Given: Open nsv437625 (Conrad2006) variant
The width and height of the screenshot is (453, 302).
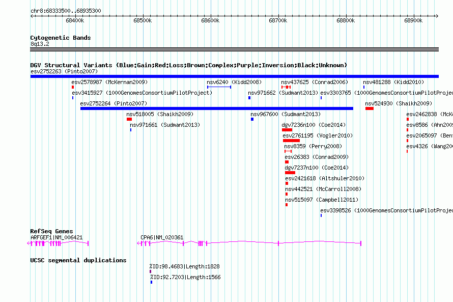Looking at the screenshot, I should [x=315, y=82].
